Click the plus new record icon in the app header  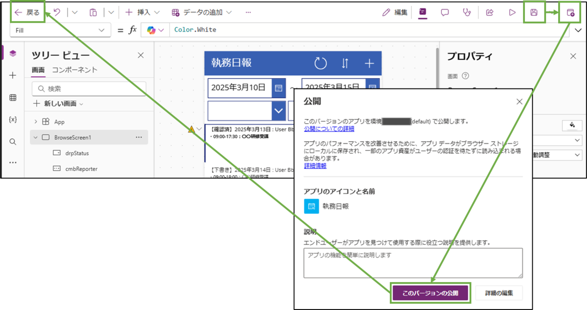369,63
